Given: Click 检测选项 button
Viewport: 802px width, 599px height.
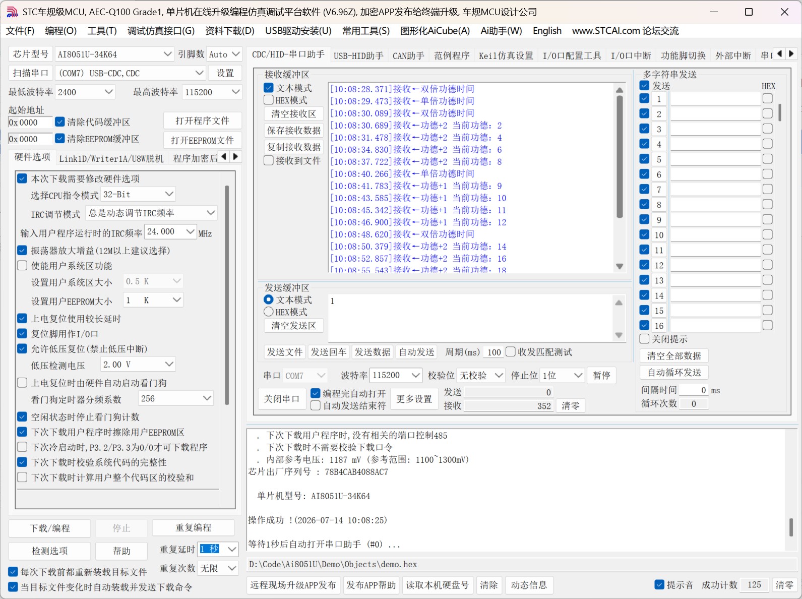Looking at the screenshot, I should (x=50, y=551).
